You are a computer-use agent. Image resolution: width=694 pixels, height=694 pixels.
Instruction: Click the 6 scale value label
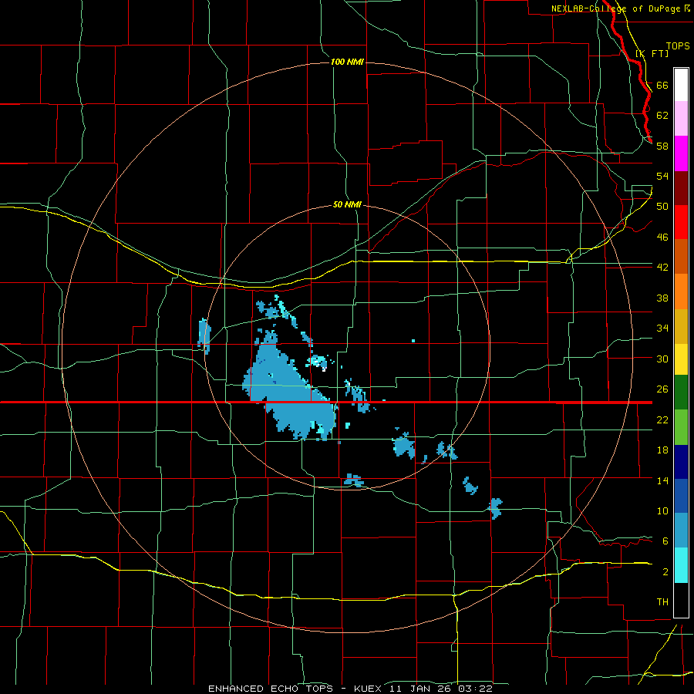click(x=665, y=541)
